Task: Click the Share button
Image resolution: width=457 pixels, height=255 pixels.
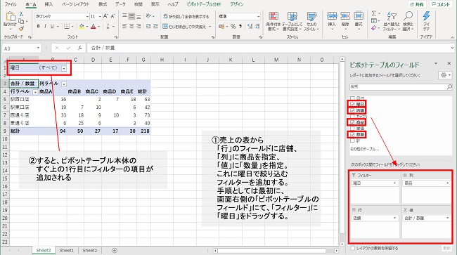Action: pos(417,4)
